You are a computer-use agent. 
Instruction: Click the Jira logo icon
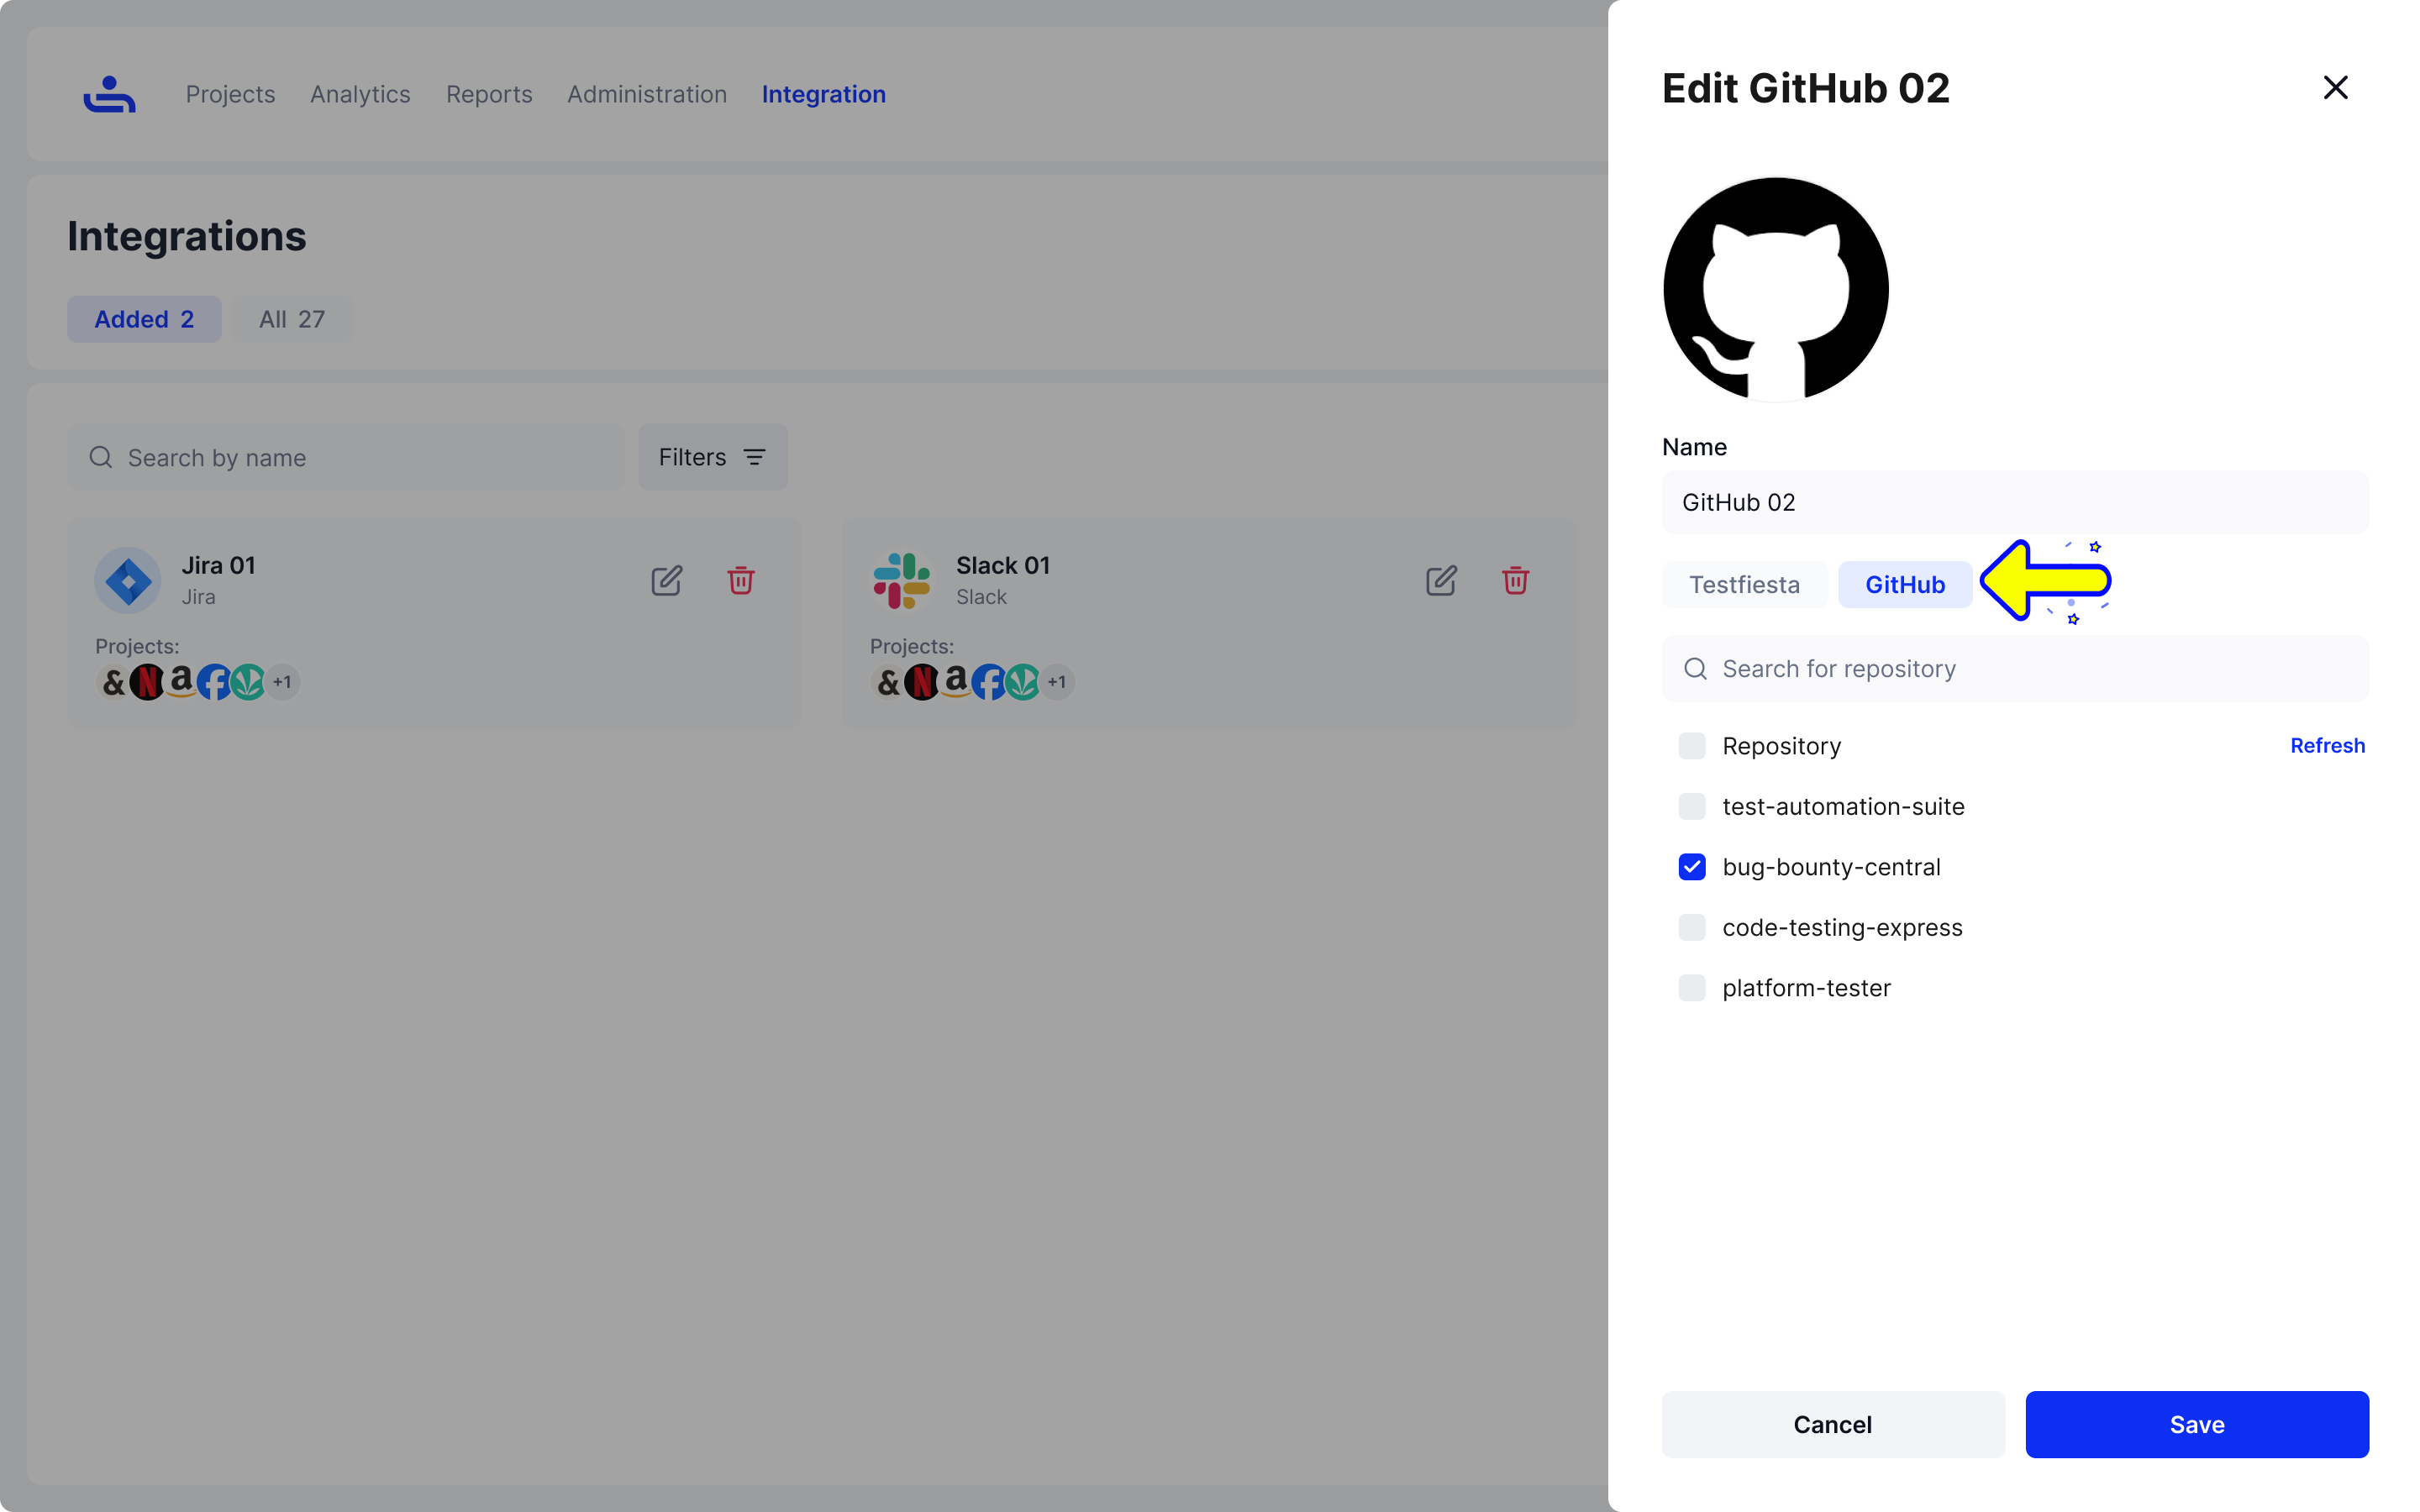pyautogui.click(x=128, y=580)
